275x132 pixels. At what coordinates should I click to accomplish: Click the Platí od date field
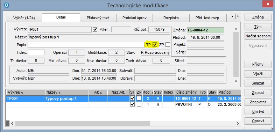pyautogui.click(x=205, y=37)
